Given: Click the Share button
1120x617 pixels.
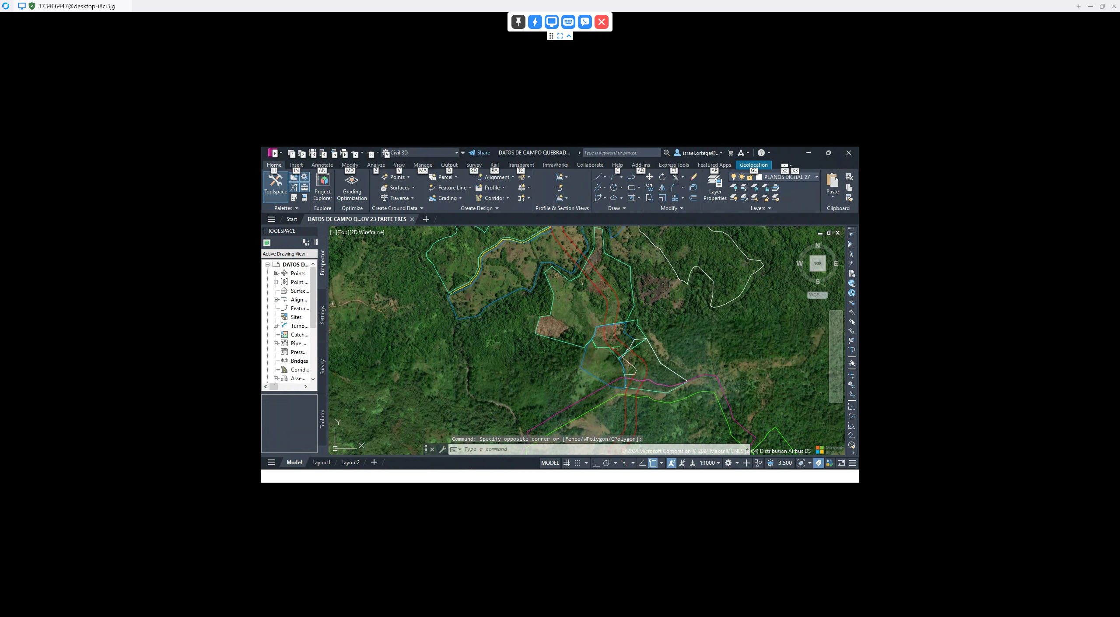Looking at the screenshot, I should coord(479,153).
